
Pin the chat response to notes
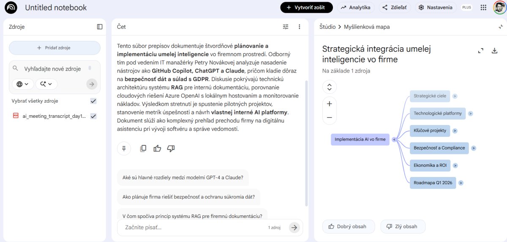click(x=124, y=148)
